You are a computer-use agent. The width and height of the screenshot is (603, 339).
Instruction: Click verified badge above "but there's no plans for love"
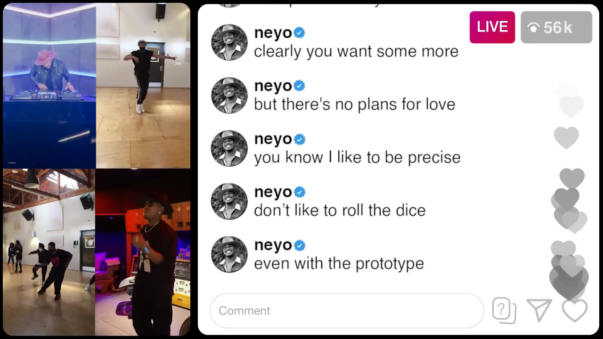[299, 86]
